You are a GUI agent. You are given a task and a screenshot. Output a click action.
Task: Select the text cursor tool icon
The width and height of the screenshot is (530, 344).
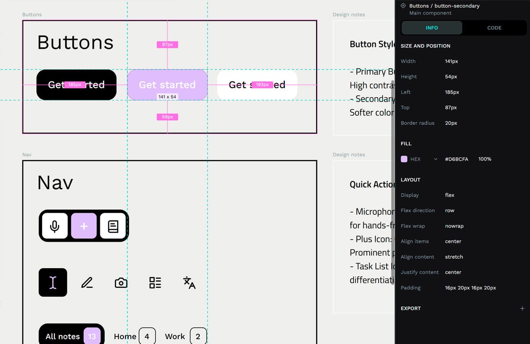point(53,282)
